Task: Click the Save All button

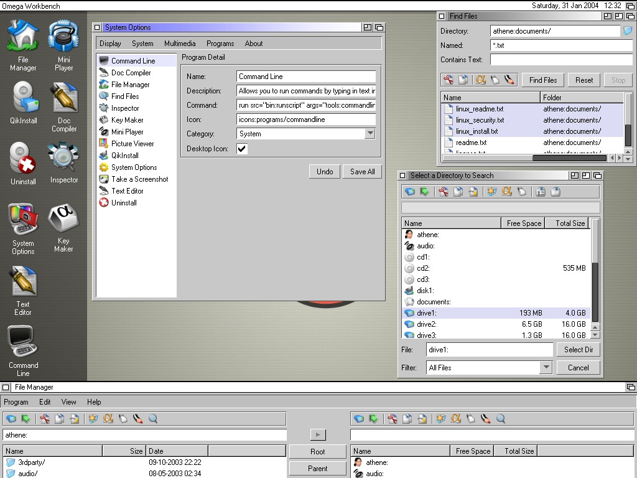Action: 363,172
